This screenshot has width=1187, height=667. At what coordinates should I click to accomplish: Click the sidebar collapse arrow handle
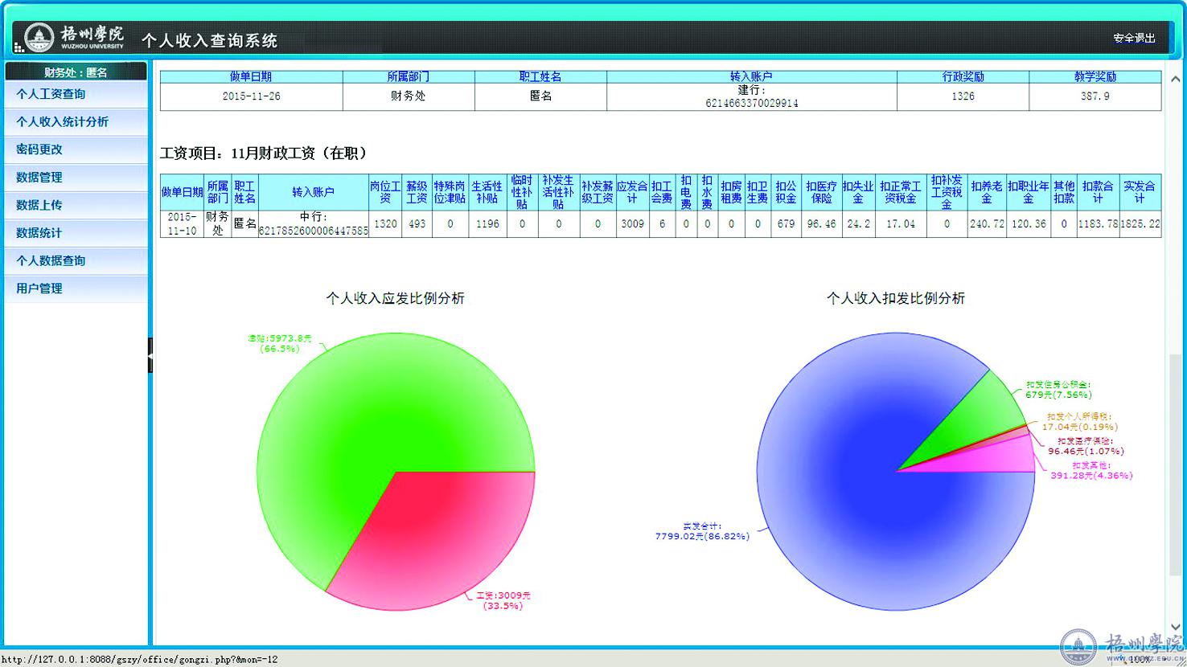coord(150,355)
